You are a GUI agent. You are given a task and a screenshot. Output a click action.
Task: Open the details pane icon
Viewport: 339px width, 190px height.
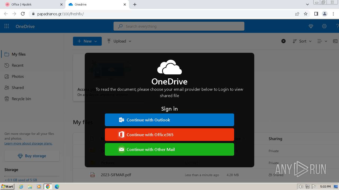point(335,41)
